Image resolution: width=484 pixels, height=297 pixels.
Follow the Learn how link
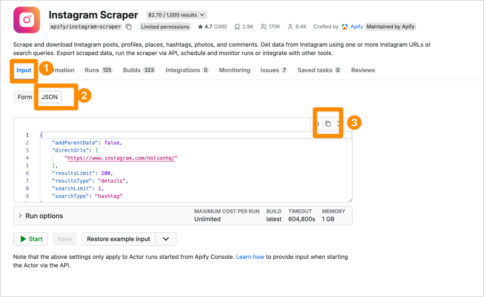(250, 257)
